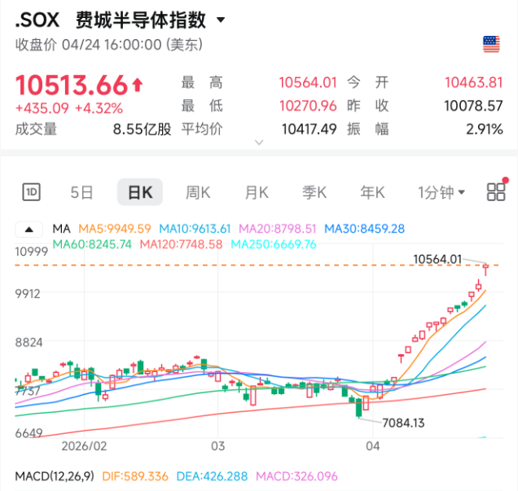Image resolution: width=518 pixels, height=491 pixels.
Task: Toggle the MA250 moving average indicator
Action: coord(274,244)
